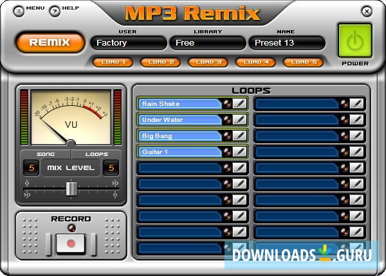Viewport: 386px width, 276px height.
Task: Toggle knob of fifth slot, left column
Action: pos(228,168)
